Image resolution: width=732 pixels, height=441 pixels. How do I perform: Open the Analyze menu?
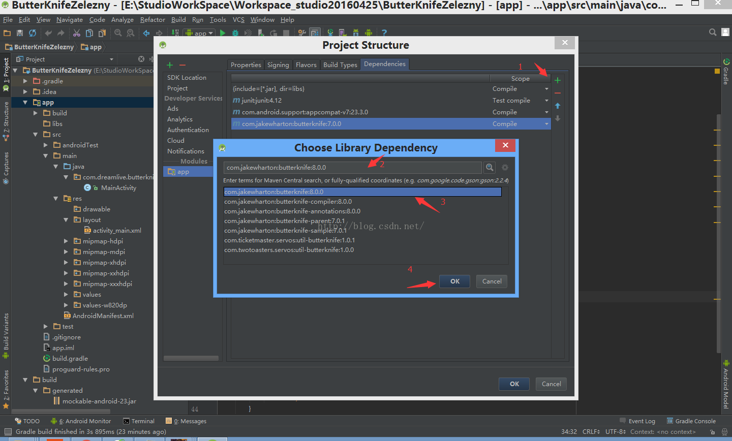122,20
